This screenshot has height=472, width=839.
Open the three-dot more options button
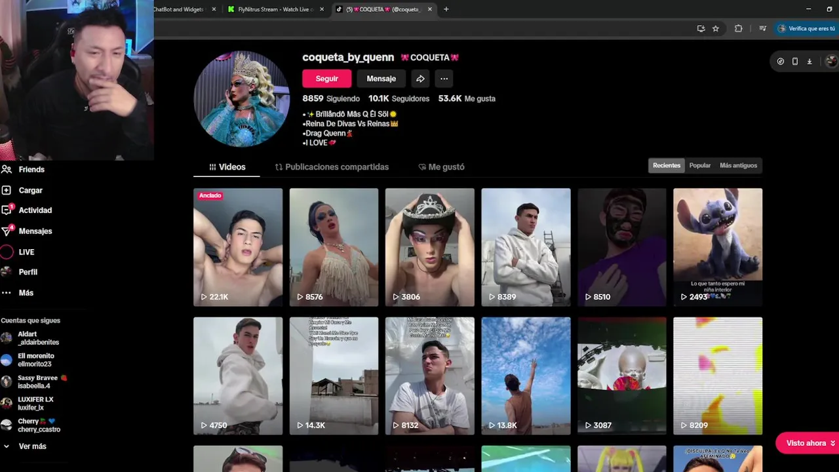pyautogui.click(x=444, y=79)
